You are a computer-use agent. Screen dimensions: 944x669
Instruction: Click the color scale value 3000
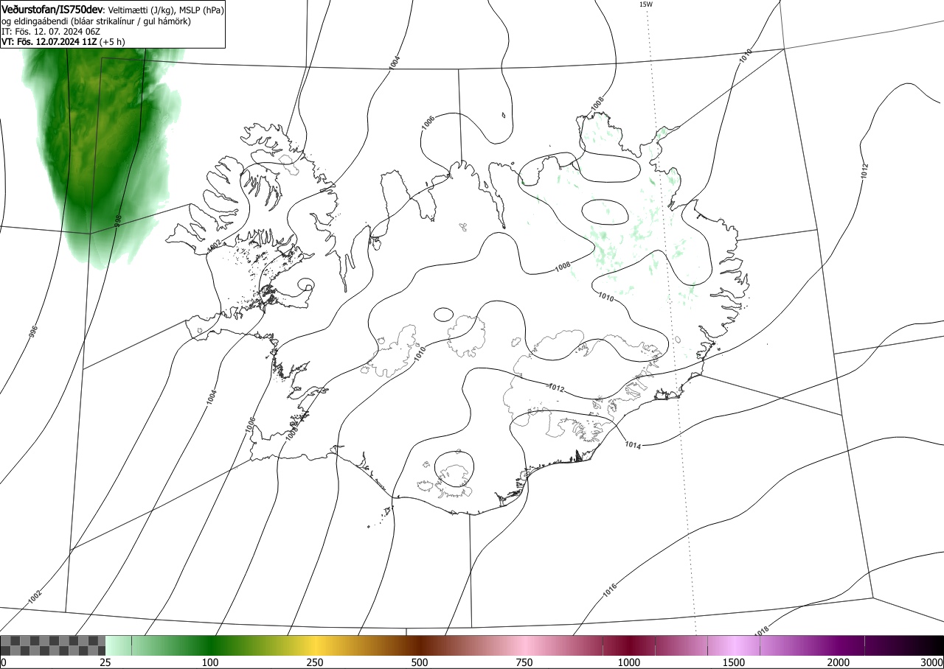click(x=932, y=662)
